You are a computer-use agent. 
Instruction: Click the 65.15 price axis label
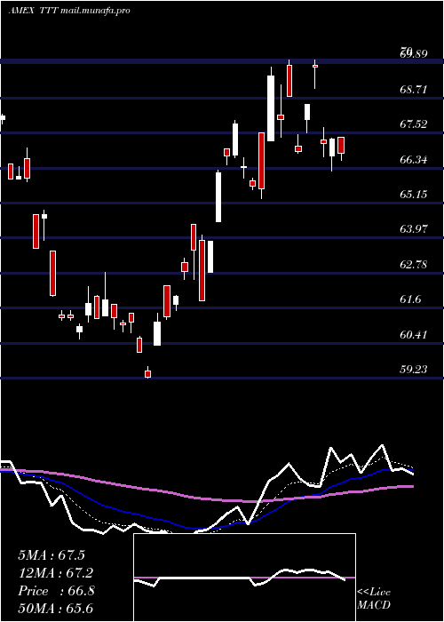coord(414,195)
